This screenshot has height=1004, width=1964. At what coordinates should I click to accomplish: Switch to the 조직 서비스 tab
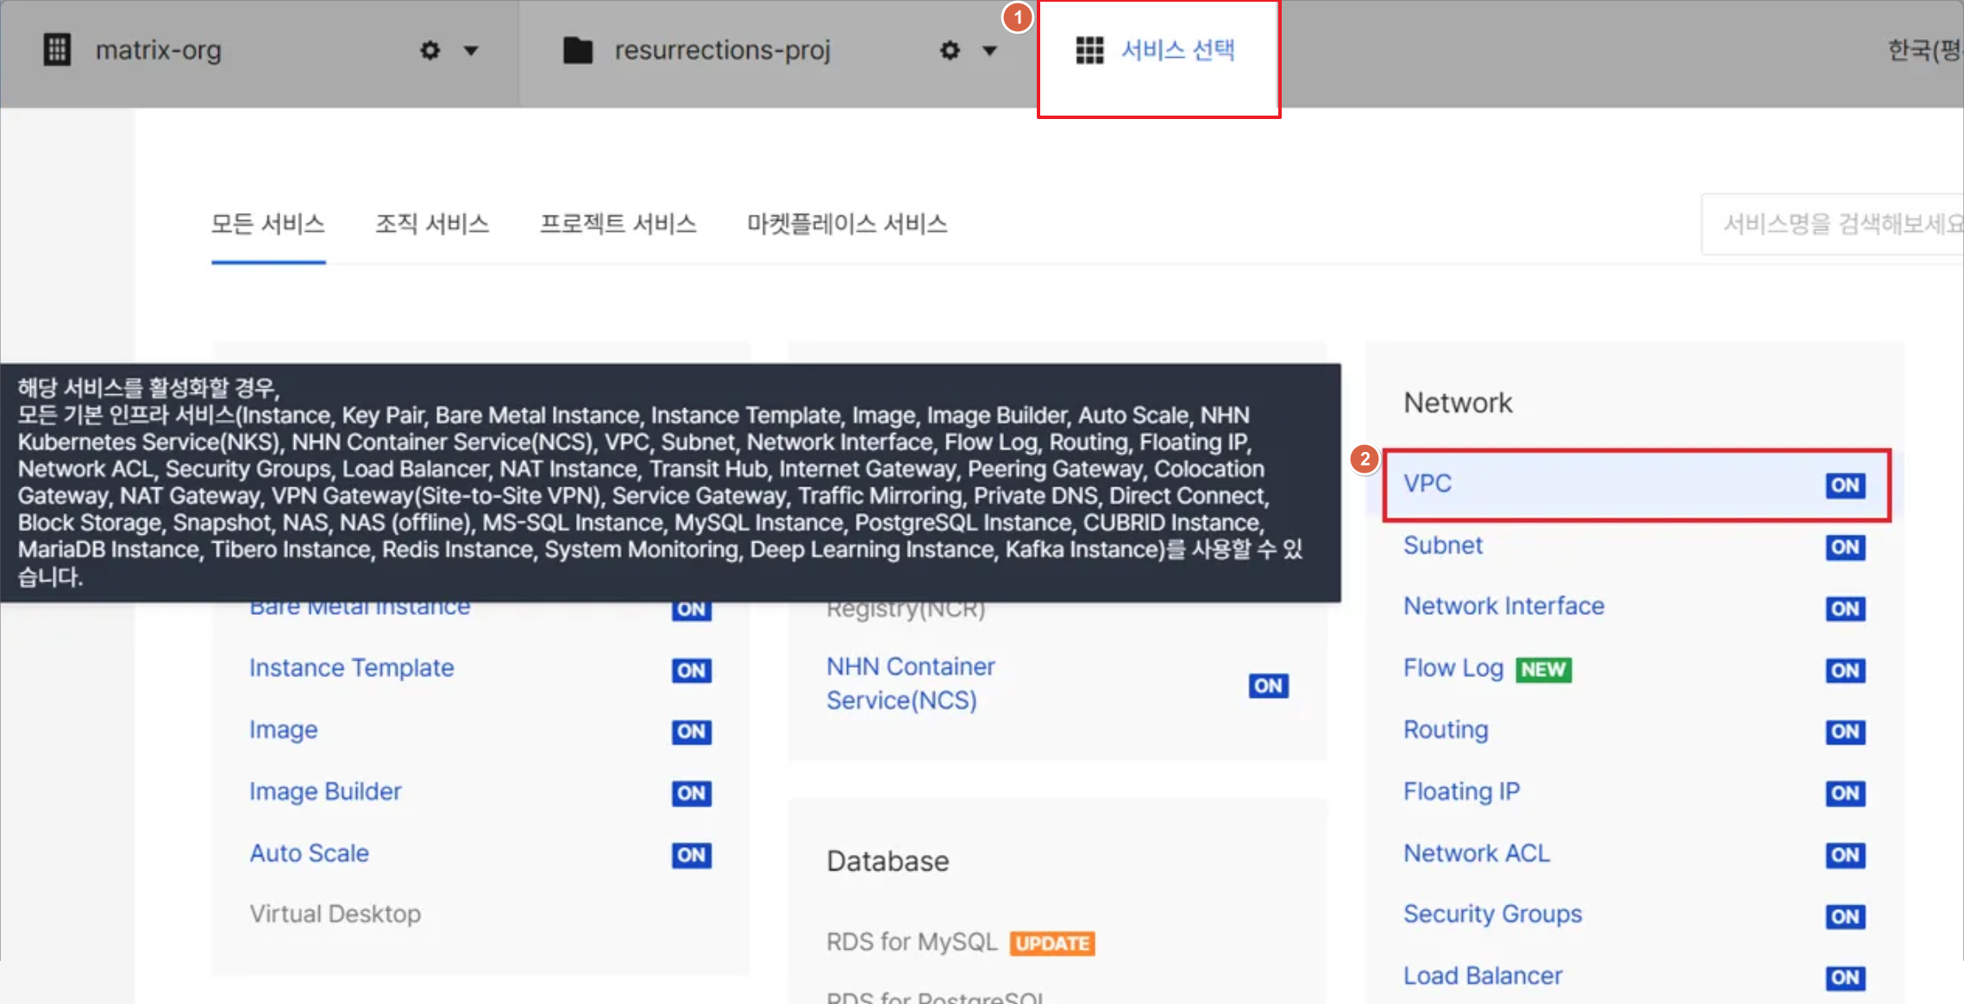tap(432, 224)
